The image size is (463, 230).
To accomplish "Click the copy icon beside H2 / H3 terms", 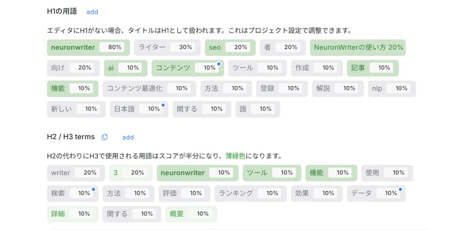I will tap(105, 137).
